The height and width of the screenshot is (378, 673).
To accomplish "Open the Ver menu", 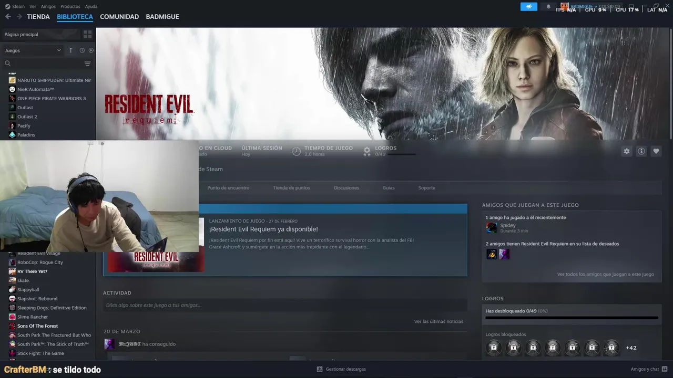I will click(33, 6).
